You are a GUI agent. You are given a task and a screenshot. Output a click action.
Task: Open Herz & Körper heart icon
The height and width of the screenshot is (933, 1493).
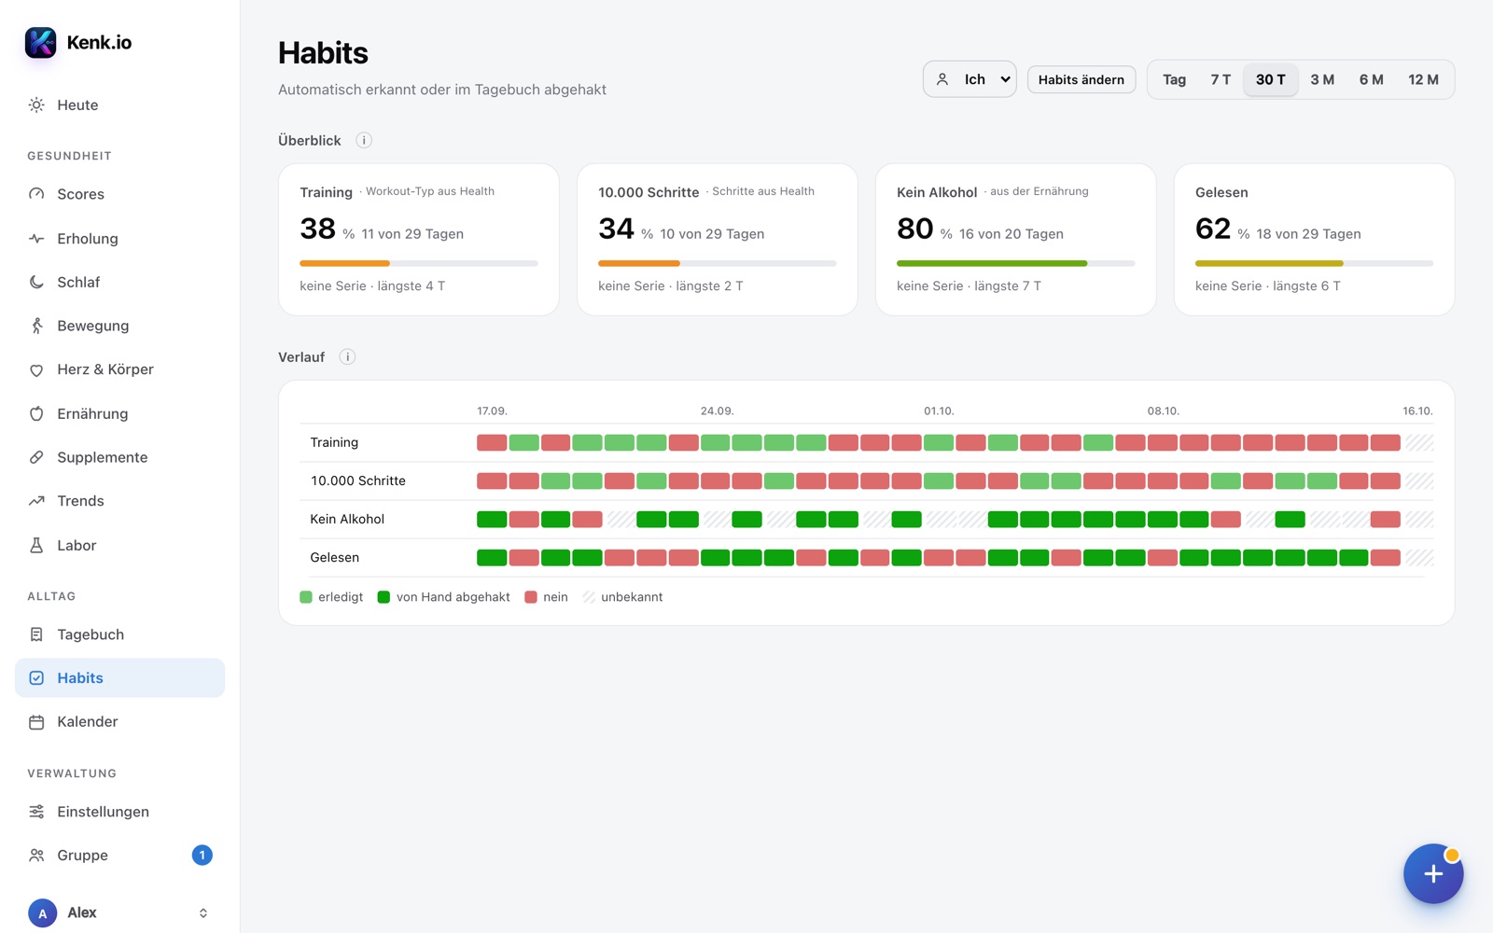point(36,369)
